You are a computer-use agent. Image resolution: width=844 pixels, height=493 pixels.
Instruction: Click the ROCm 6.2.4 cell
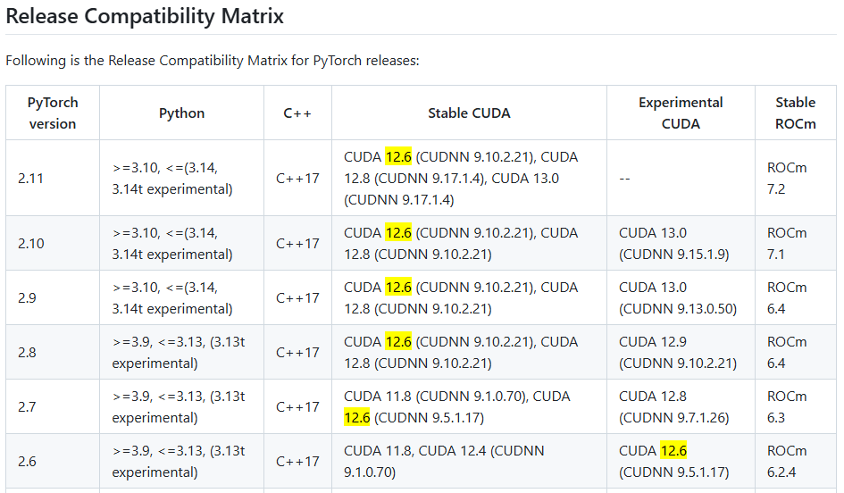click(796, 461)
